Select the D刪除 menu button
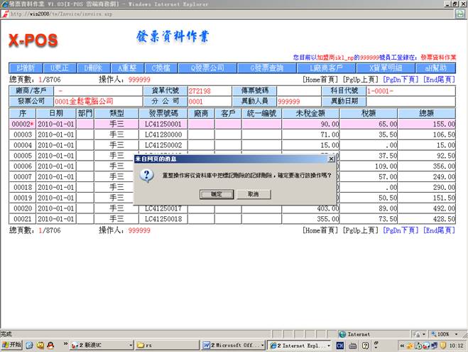The image size is (468, 352). tap(93, 68)
